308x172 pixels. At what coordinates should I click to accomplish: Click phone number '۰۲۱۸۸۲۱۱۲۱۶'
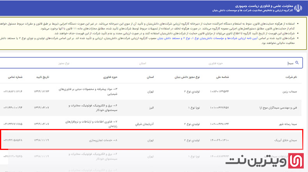pyautogui.click(x=13, y=91)
